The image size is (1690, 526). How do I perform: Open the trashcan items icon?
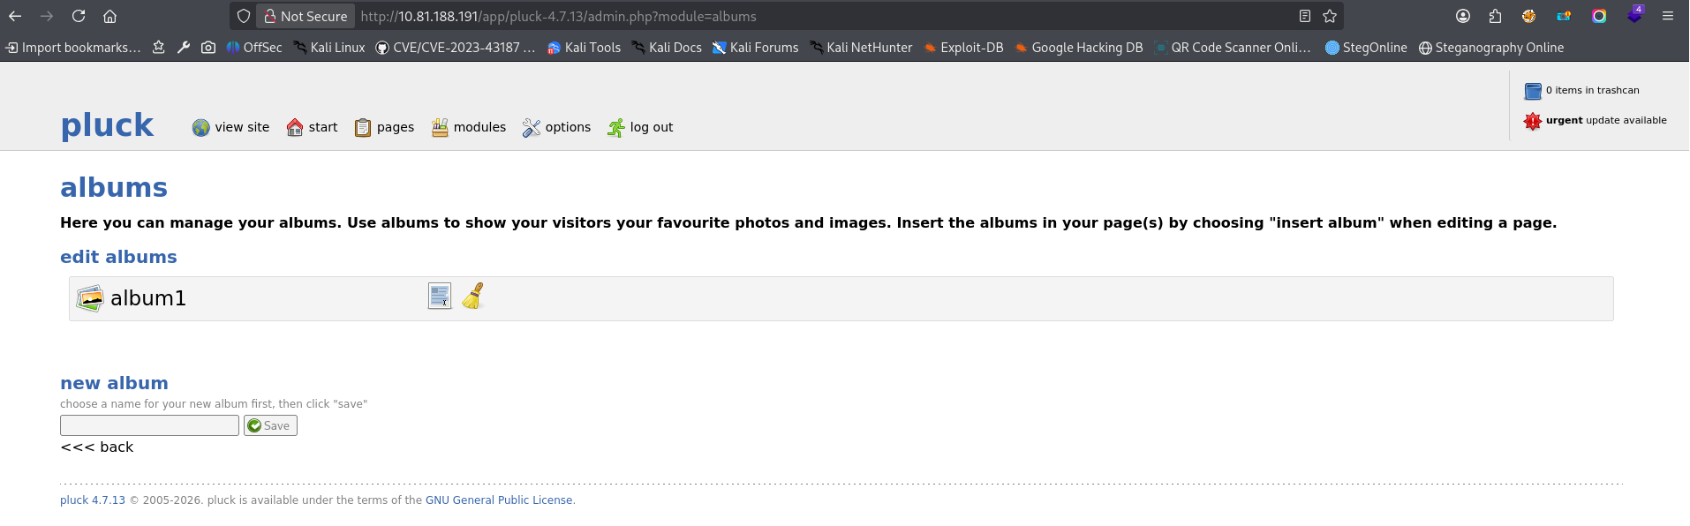coord(1533,91)
